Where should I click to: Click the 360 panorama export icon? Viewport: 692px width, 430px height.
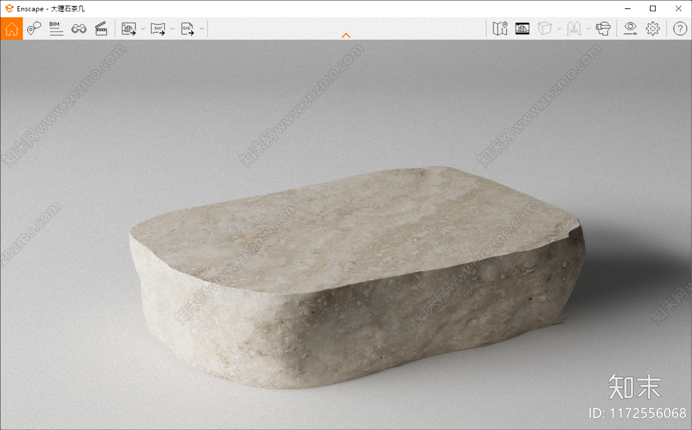coord(158,29)
